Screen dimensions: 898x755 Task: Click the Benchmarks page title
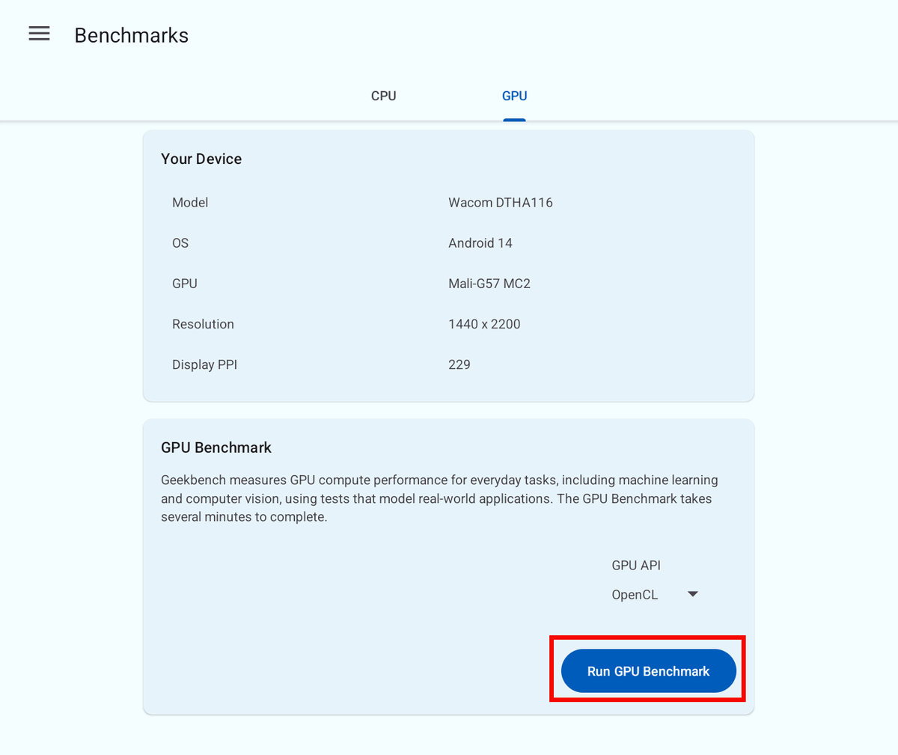[132, 35]
